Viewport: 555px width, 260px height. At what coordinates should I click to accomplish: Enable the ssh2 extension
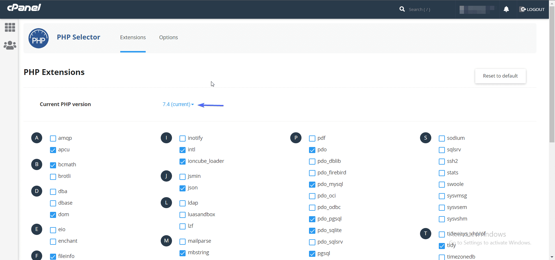pyautogui.click(x=442, y=161)
